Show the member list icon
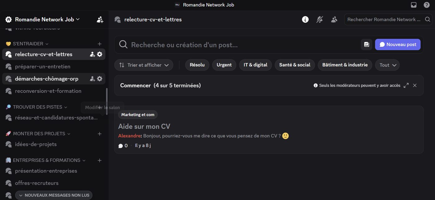 pos(334,20)
